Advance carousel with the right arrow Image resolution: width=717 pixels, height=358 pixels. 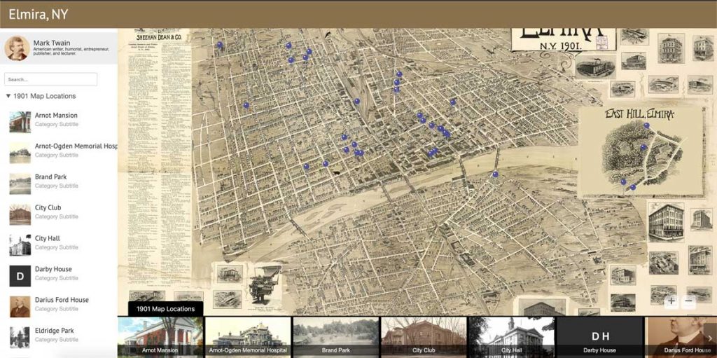710,338
